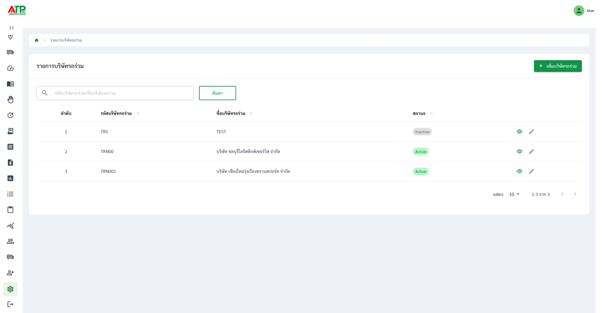602x313 pixels.
Task: Open the settings gear menu item
Action: coord(10,289)
